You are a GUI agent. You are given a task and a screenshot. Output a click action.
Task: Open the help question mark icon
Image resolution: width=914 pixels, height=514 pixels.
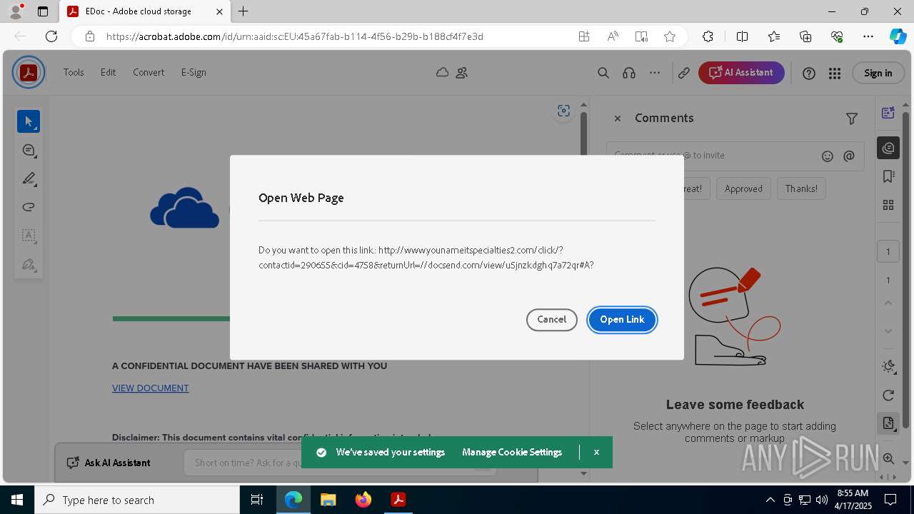click(809, 73)
